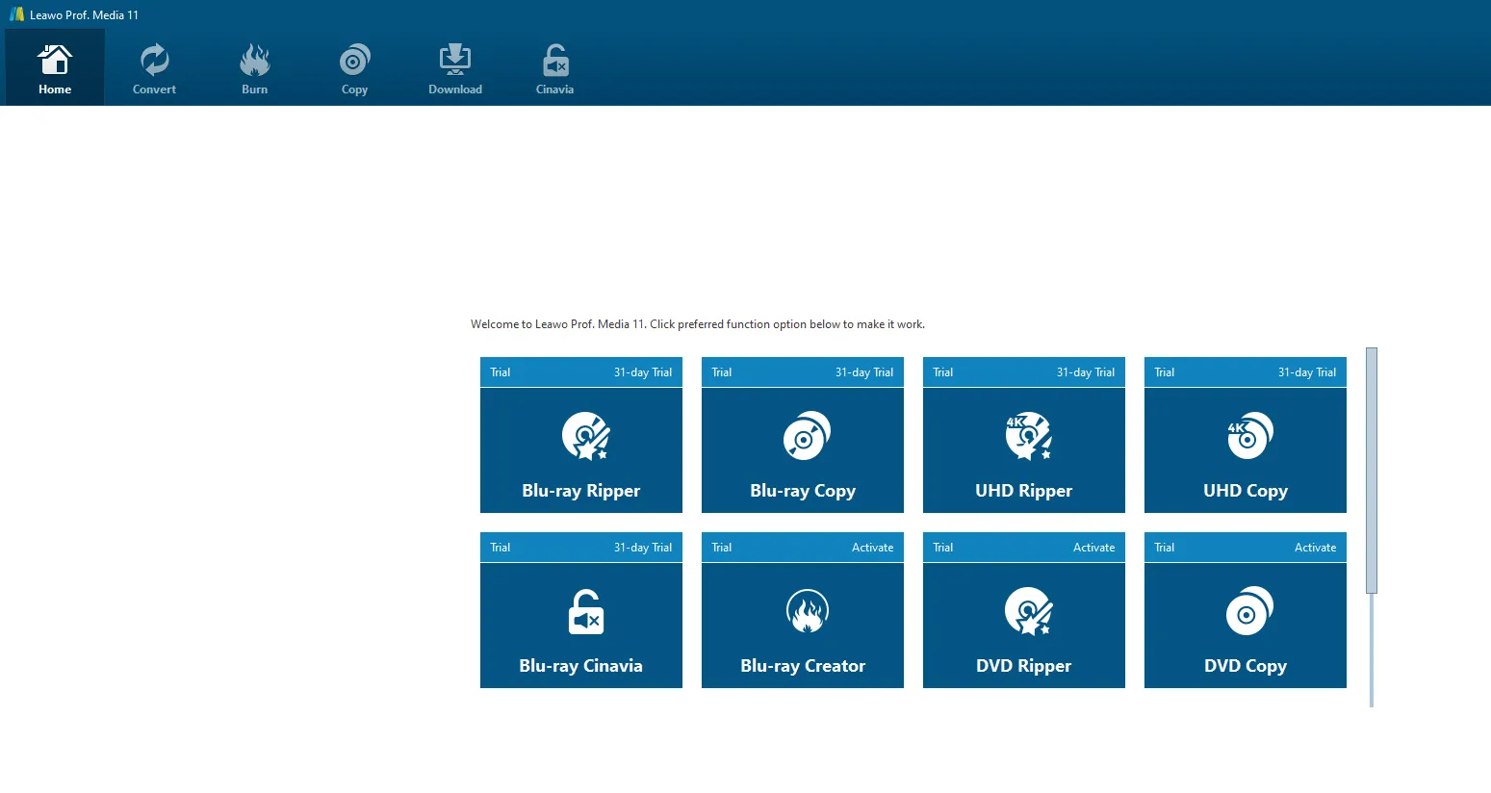Click Activate on the DVD Copy tile

coord(1316,548)
